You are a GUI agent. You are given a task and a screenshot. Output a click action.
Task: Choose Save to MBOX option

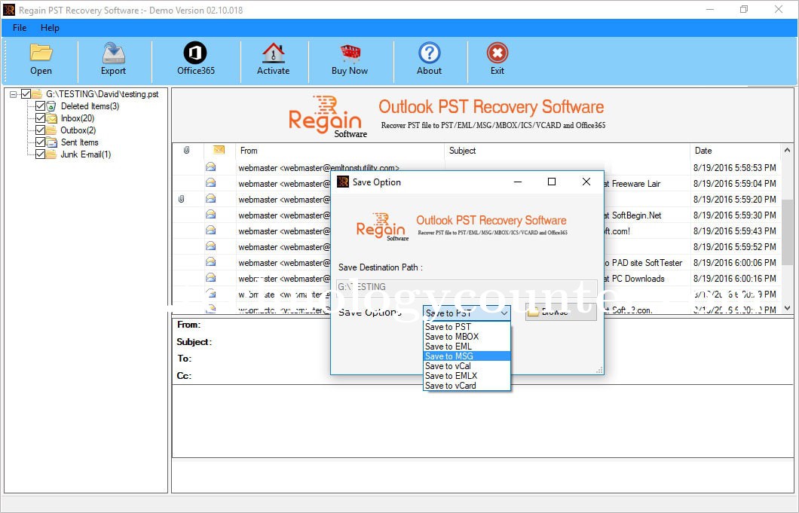pos(467,336)
